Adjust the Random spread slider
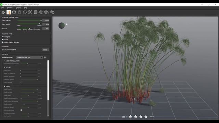 coord(29,80)
